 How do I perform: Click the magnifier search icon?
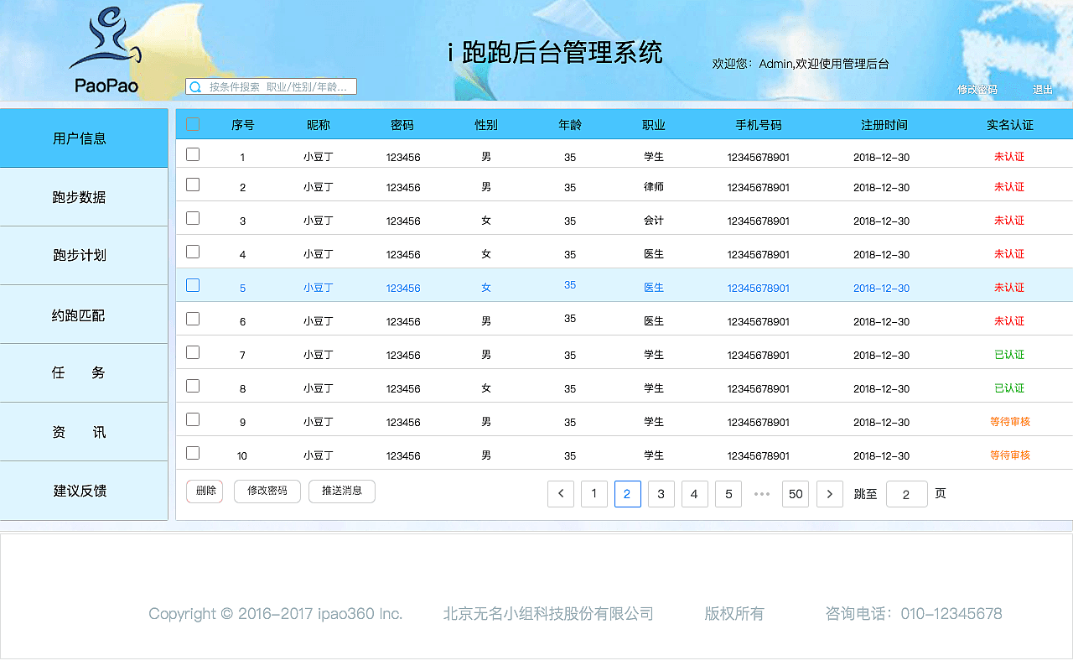195,86
